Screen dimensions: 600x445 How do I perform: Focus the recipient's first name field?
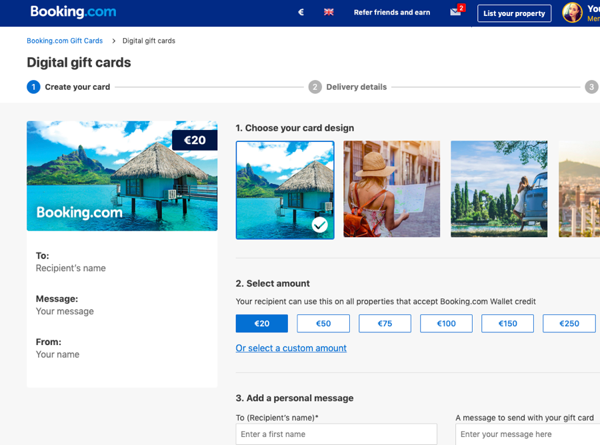point(337,434)
